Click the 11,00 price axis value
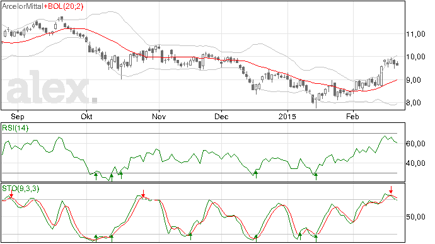The height and width of the screenshot is (244, 435). (x=415, y=34)
